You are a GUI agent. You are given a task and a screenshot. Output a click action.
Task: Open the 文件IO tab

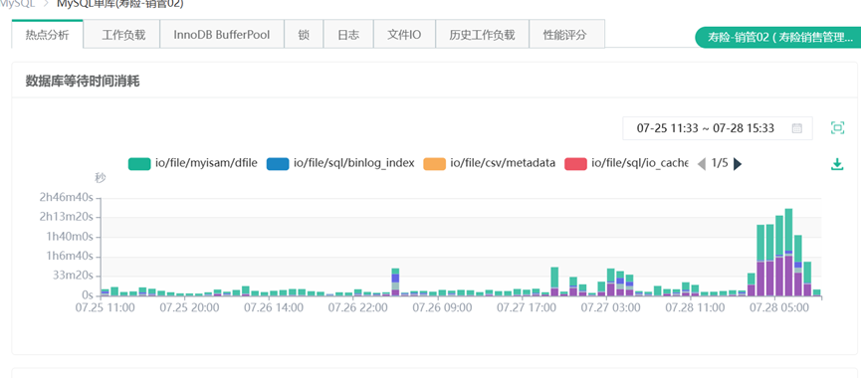pyautogui.click(x=405, y=35)
